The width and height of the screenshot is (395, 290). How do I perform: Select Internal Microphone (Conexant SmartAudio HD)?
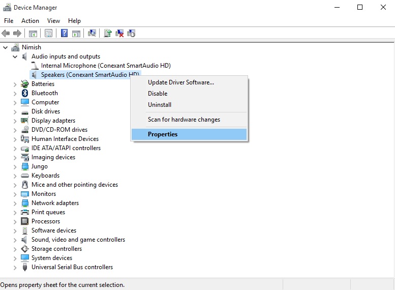tap(106, 66)
